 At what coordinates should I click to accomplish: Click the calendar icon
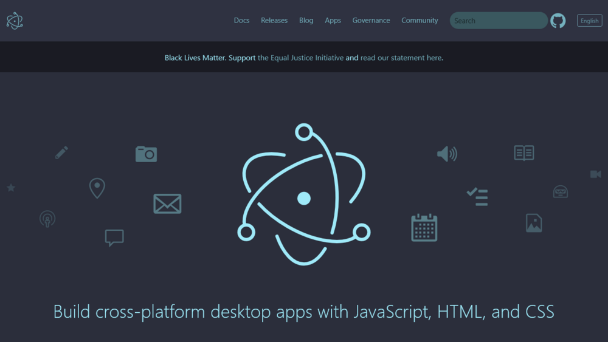(424, 228)
